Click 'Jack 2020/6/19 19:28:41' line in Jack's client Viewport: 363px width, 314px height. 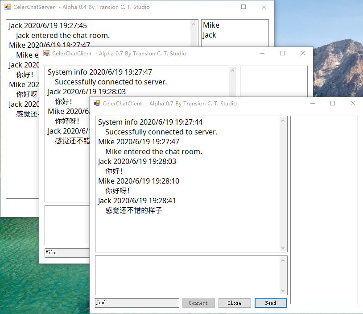tap(137, 201)
